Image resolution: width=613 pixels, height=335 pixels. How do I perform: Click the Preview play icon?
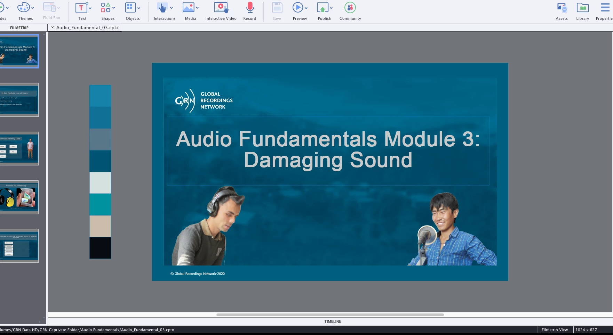point(297,8)
